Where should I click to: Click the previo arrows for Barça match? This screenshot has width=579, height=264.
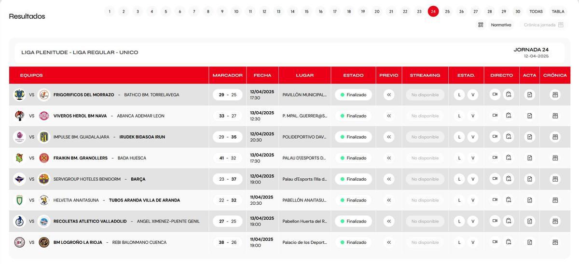pyautogui.click(x=389, y=179)
